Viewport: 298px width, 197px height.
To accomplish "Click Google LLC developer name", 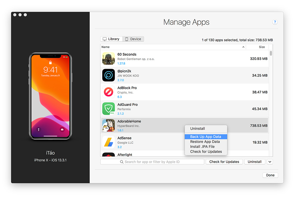I will tap(125, 142).
